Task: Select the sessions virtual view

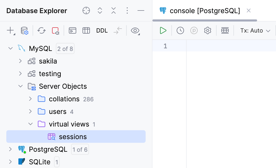Action: (73, 136)
